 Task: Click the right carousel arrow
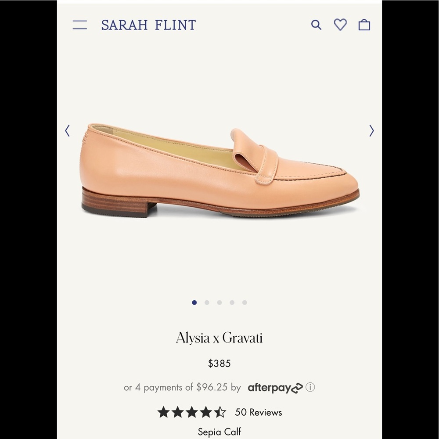click(x=371, y=131)
